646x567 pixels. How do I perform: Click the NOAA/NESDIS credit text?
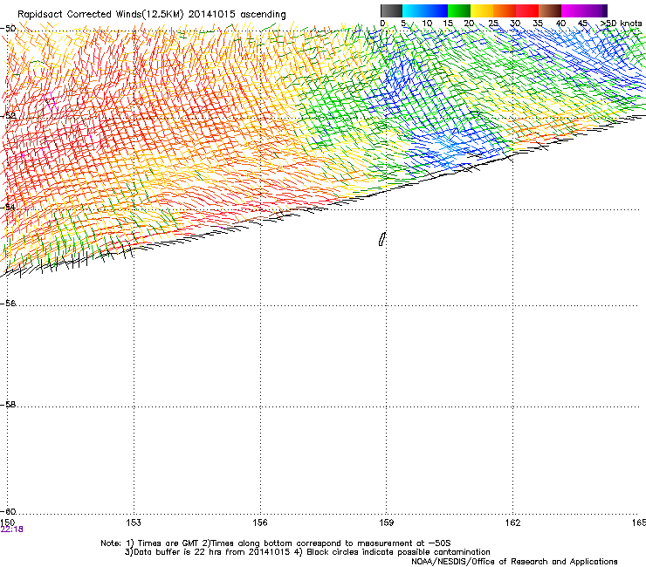click(514, 562)
